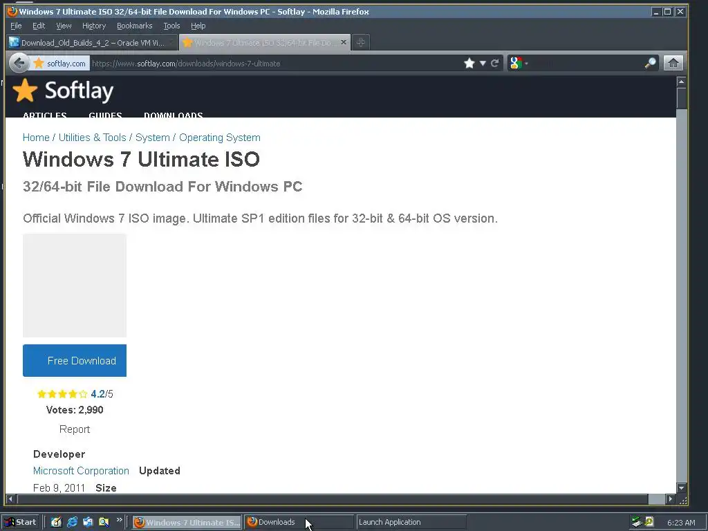Reload the page with the refresh icon

tap(495, 63)
